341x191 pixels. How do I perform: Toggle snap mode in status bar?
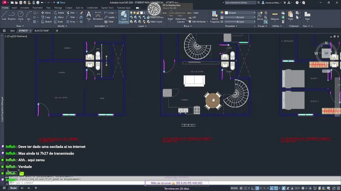(x=245, y=188)
